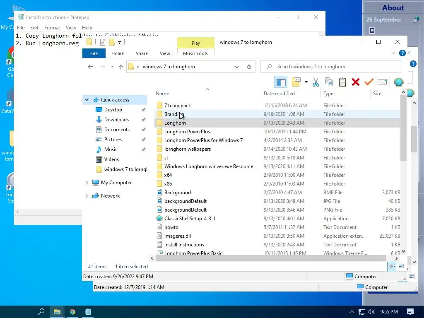Open the recent locations dropdown
424x318 pixels.
pos(112,67)
